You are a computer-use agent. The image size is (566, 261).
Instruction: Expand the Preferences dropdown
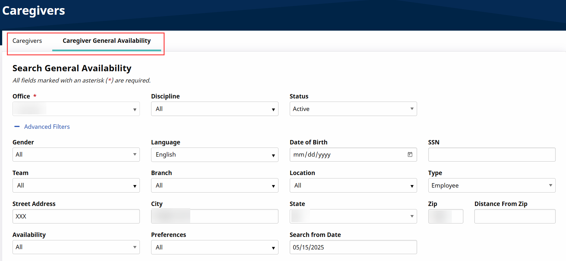click(x=215, y=247)
